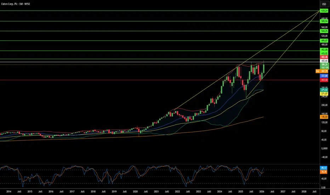Select the latest green monthly candle
The height and width of the screenshot is (195, 330).
[264, 68]
